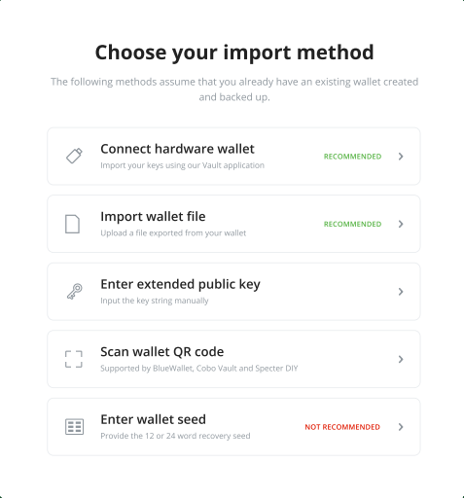
Task: Open chevron arrow for Enter wallet seed
Action: click(401, 427)
